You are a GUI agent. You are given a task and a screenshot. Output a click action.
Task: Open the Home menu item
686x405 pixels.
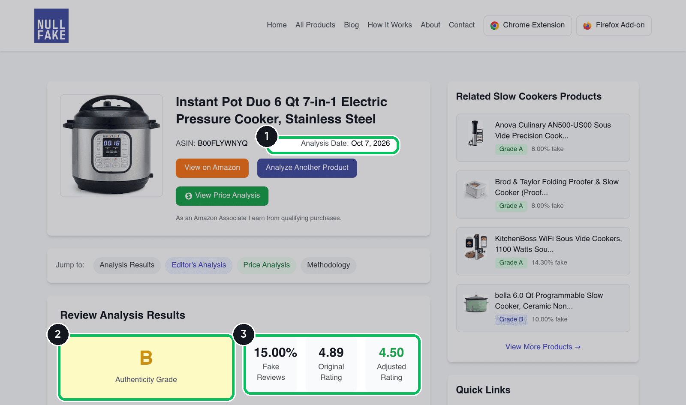pos(277,25)
